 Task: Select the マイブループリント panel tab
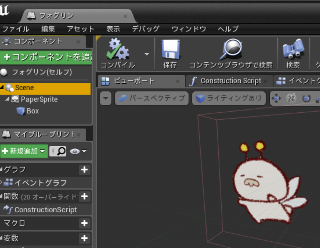point(44,134)
